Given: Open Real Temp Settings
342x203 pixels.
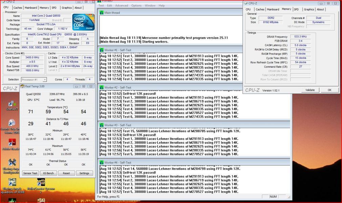Looking at the screenshot, I should (x=84, y=173).
